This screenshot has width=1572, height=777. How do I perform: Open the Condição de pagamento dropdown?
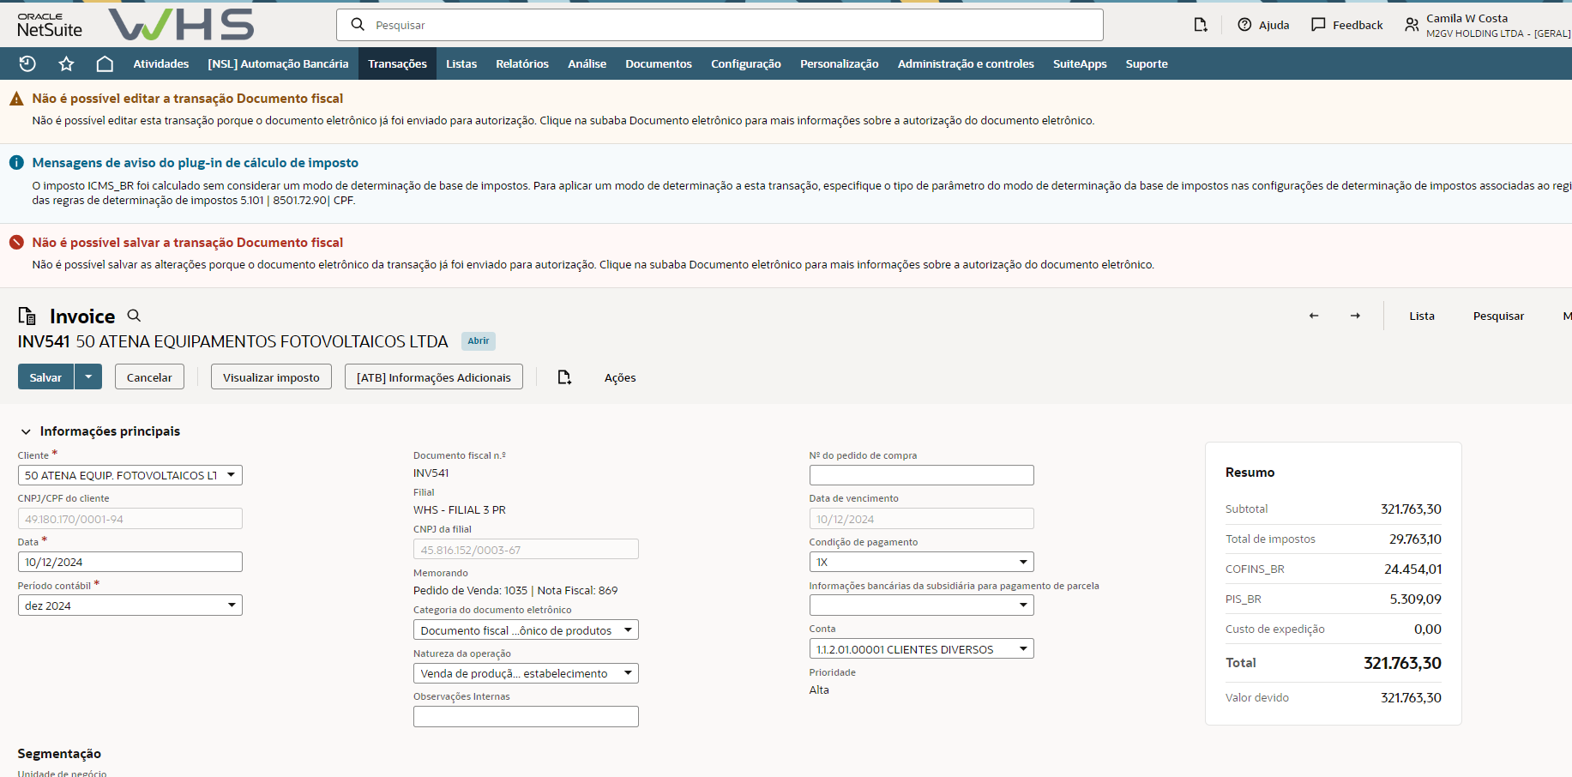click(1022, 562)
